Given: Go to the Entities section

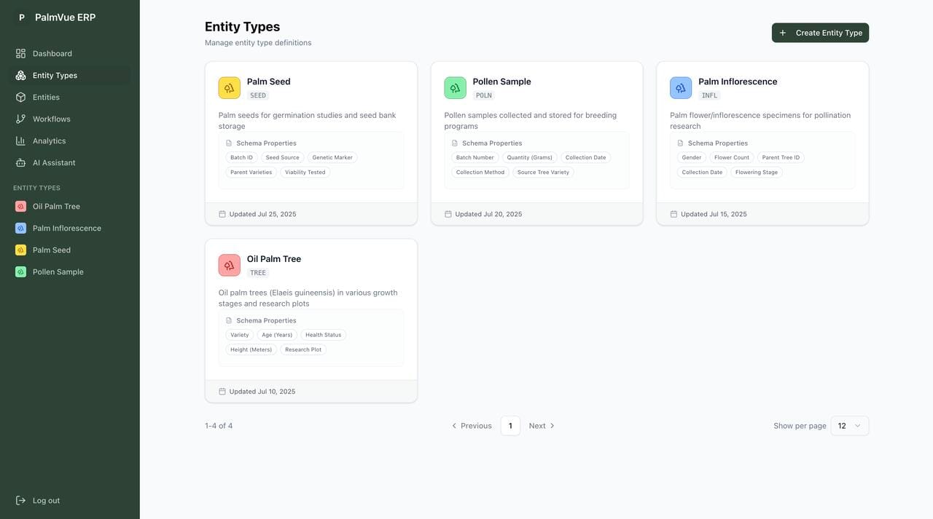Looking at the screenshot, I should [x=70, y=98].
